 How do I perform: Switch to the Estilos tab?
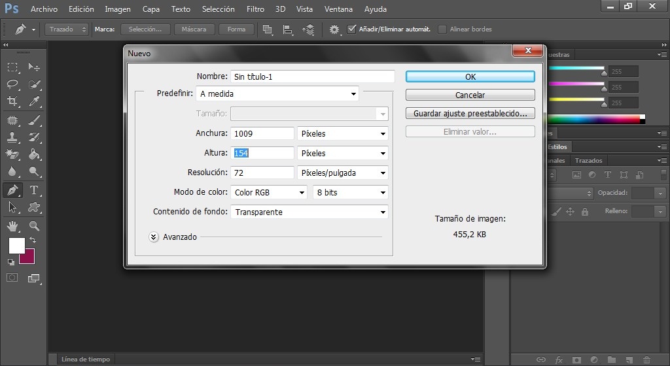[x=557, y=147]
